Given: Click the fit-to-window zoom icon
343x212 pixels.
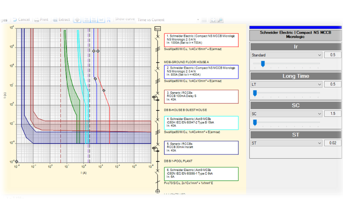Looking at the screenshot, I should pos(213,20).
